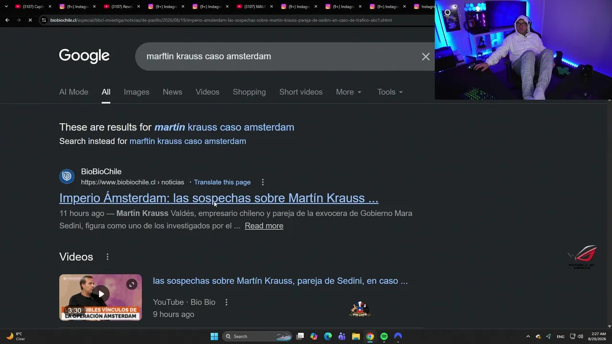Open video titled 'las sospechas sobre Martín Krauss'
Screen dimensions: 612x344
click(280, 281)
